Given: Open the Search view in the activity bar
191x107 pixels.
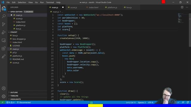Looking at the screenshot, I should pyautogui.click(x=4, y=16).
